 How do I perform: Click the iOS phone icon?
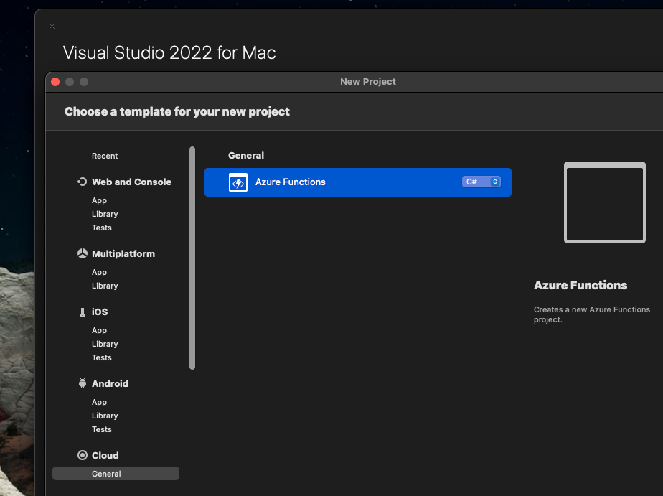point(83,312)
